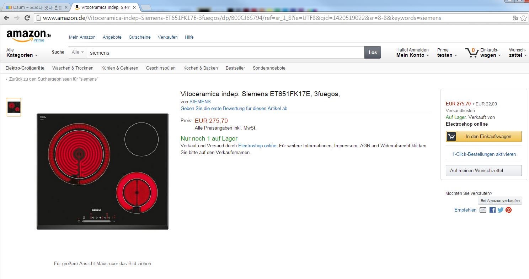
Task: Click 'Geben Sie die erste Bewertung' link
Action: [234, 109]
